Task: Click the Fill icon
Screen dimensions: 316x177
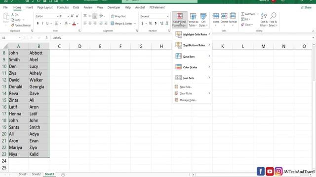Action: click(x=243, y=19)
